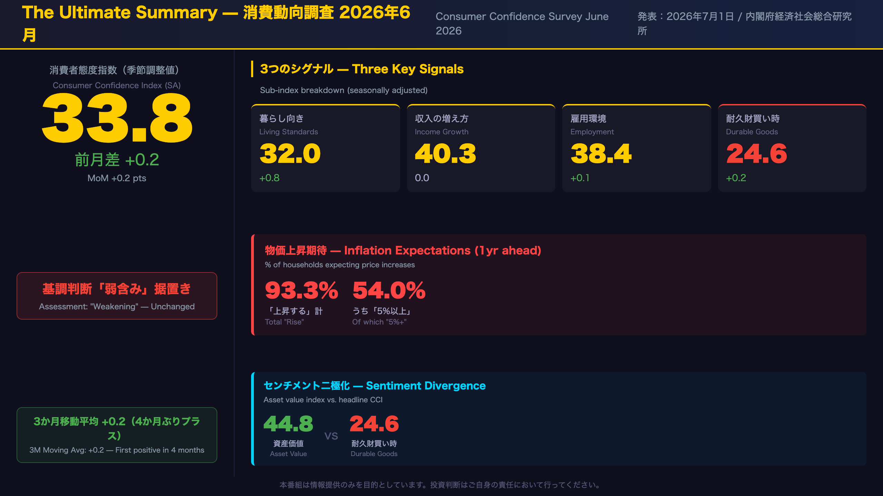
Task: Click the release line '発表：2026年7月1日 / 内閣府経済社会総合研究所'
Action: (744, 23)
